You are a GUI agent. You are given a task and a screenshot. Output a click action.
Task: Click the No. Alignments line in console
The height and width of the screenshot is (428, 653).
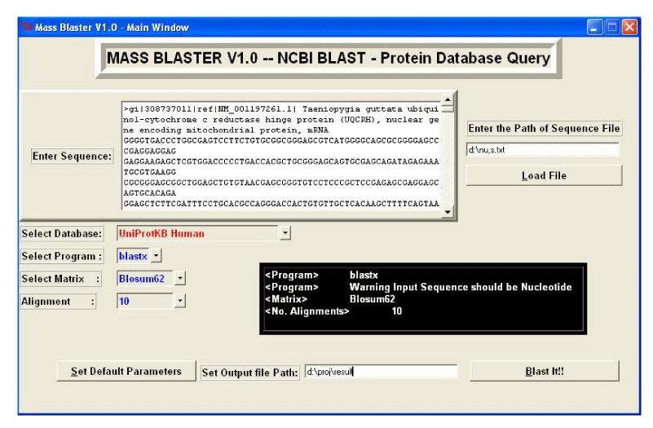(333, 311)
